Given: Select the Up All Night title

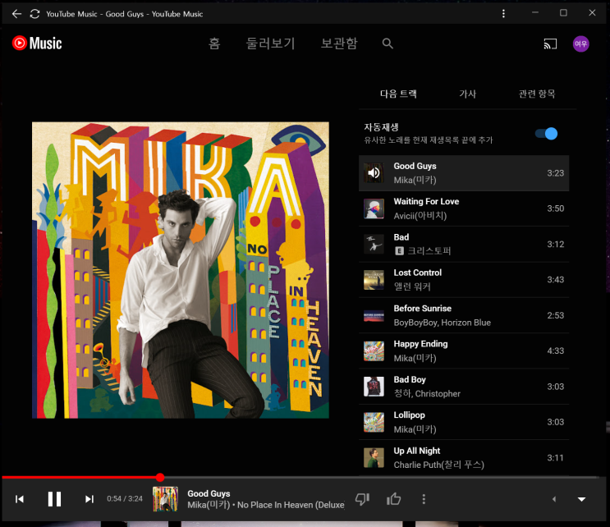Looking at the screenshot, I should tap(416, 451).
